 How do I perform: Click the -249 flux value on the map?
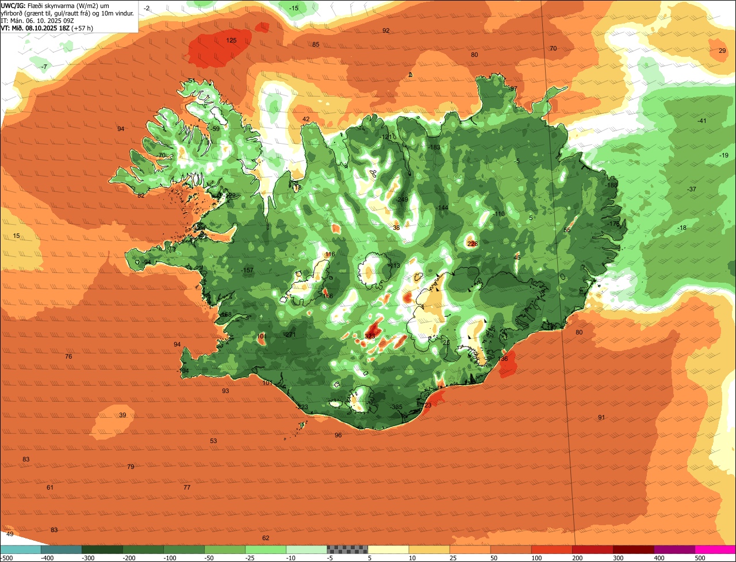click(402, 199)
